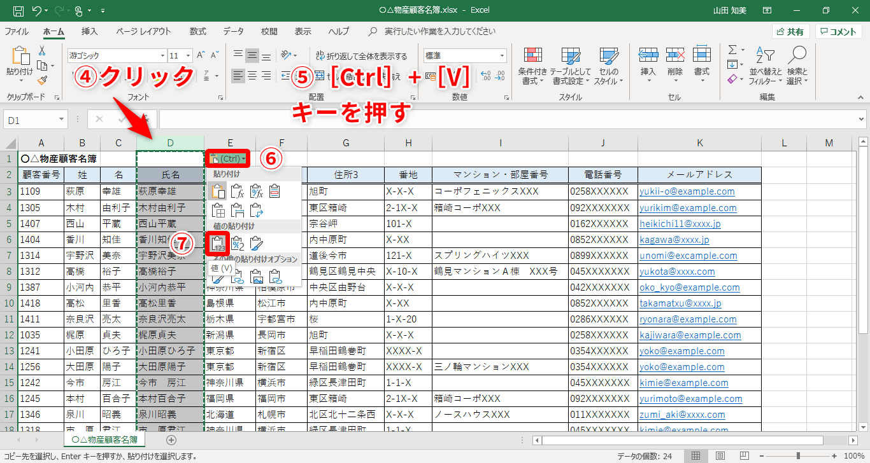Click the Save floppy disk icon
The image size is (870, 463).
point(18,11)
